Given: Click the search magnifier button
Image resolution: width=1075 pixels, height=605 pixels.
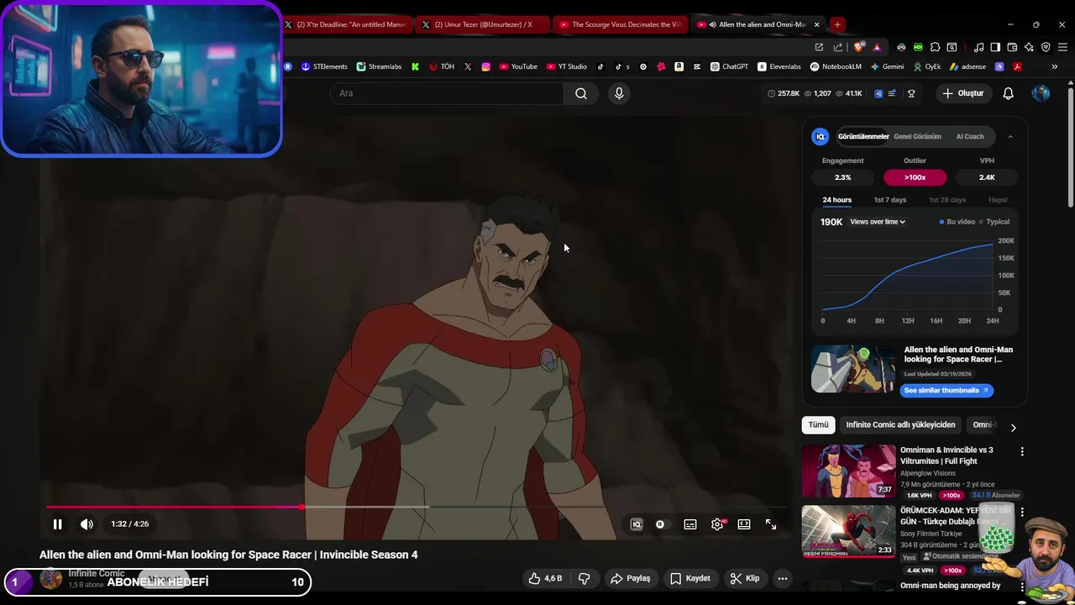Looking at the screenshot, I should point(581,93).
